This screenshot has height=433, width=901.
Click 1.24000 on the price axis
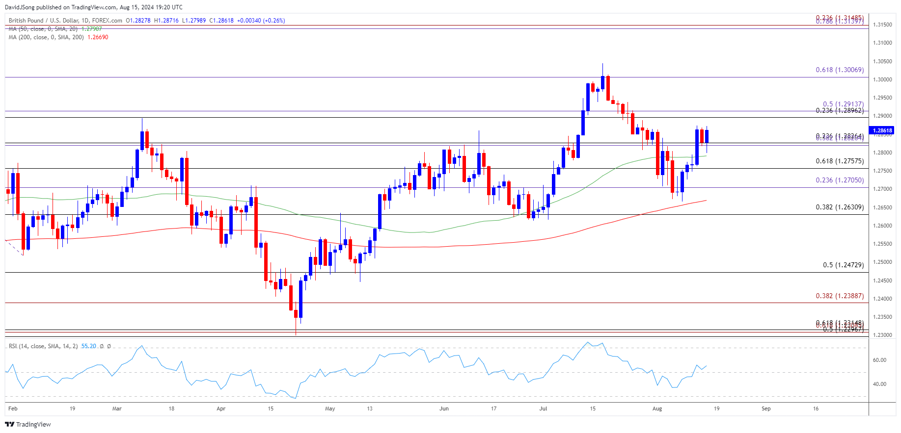coord(882,299)
